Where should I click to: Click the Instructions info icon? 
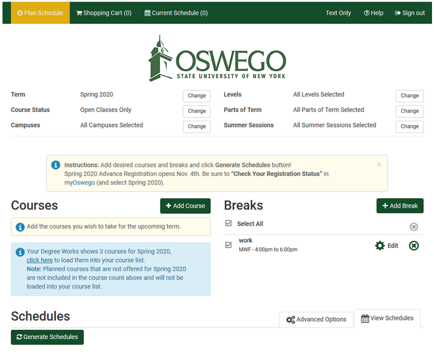(56, 165)
